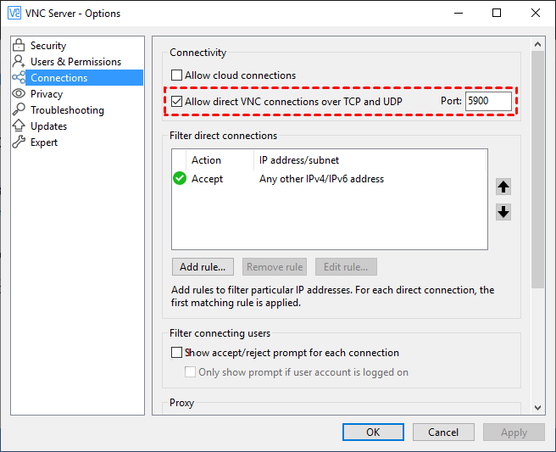Screen dimensions: 556x452
Task: Click the Security lock icon in sidebar
Action: point(19,46)
